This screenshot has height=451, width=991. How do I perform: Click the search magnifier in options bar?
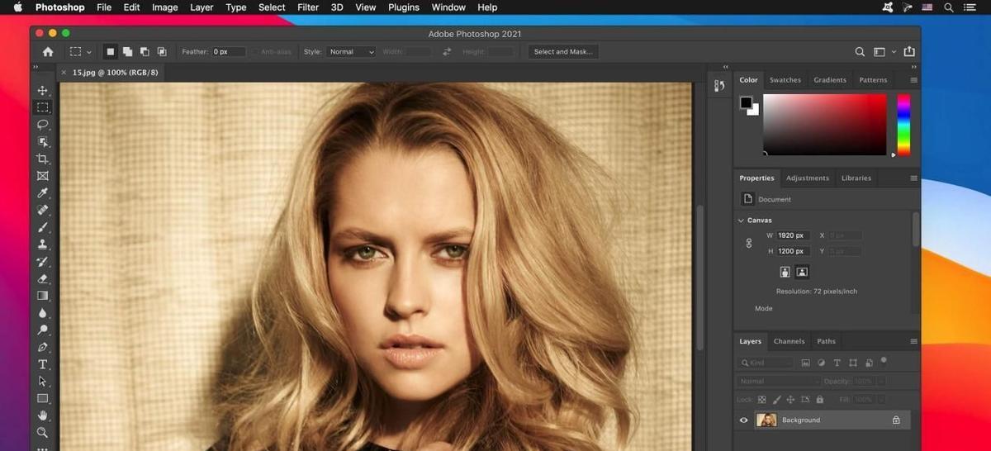click(x=860, y=51)
